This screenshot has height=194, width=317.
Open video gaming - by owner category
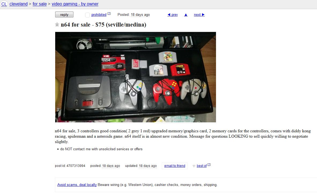click(75, 4)
